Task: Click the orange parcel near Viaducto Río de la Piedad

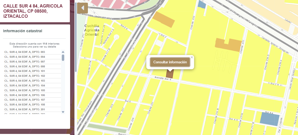Action: click(163, 20)
